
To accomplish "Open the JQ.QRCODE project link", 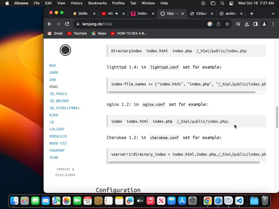I will [59, 101].
